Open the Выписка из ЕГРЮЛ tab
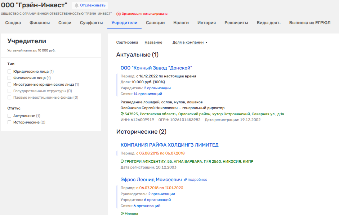 [309, 23]
